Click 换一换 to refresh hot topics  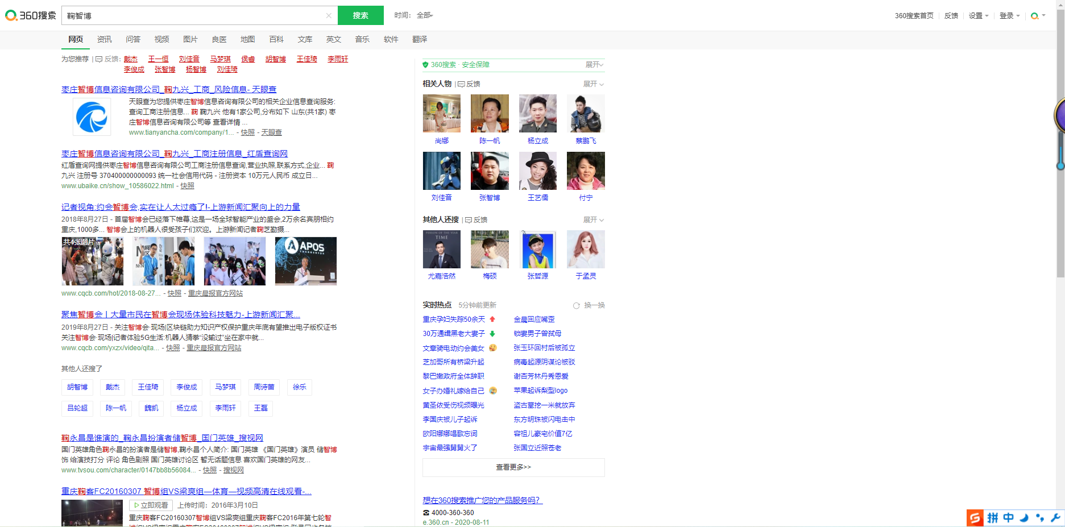click(x=594, y=306)
